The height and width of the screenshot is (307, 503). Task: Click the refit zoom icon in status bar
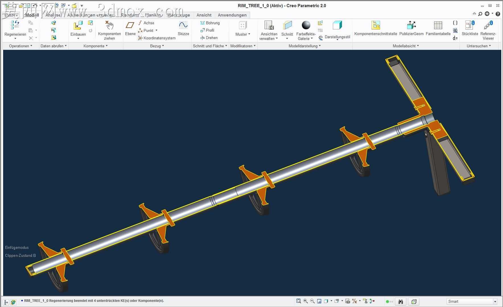pyautogui.click(x=298, y=301)
